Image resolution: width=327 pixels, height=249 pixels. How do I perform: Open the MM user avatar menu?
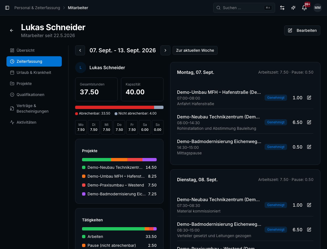317,8
